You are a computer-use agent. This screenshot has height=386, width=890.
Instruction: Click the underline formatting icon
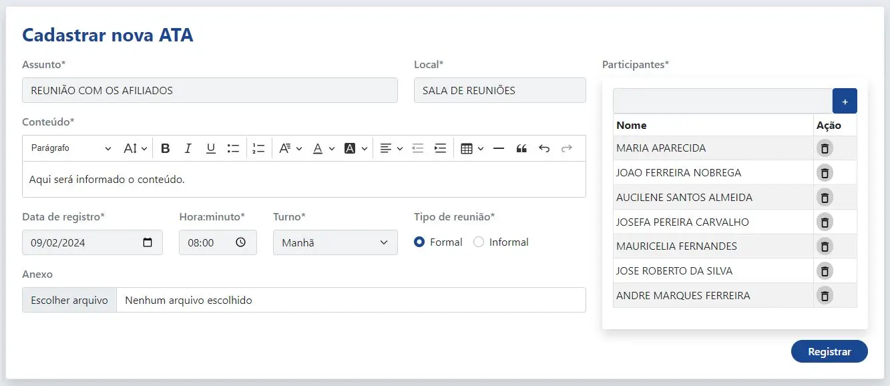(210, 148)
